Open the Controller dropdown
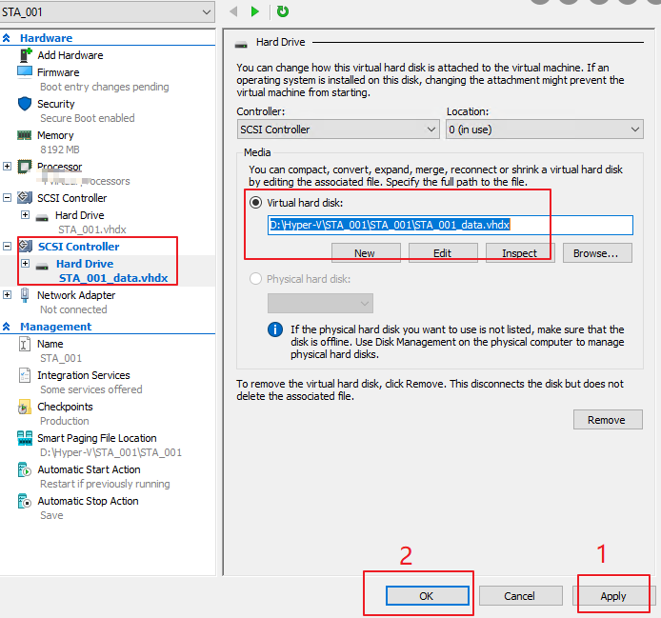This screenshot has width=661, height=618. click(x=338, y=130)
